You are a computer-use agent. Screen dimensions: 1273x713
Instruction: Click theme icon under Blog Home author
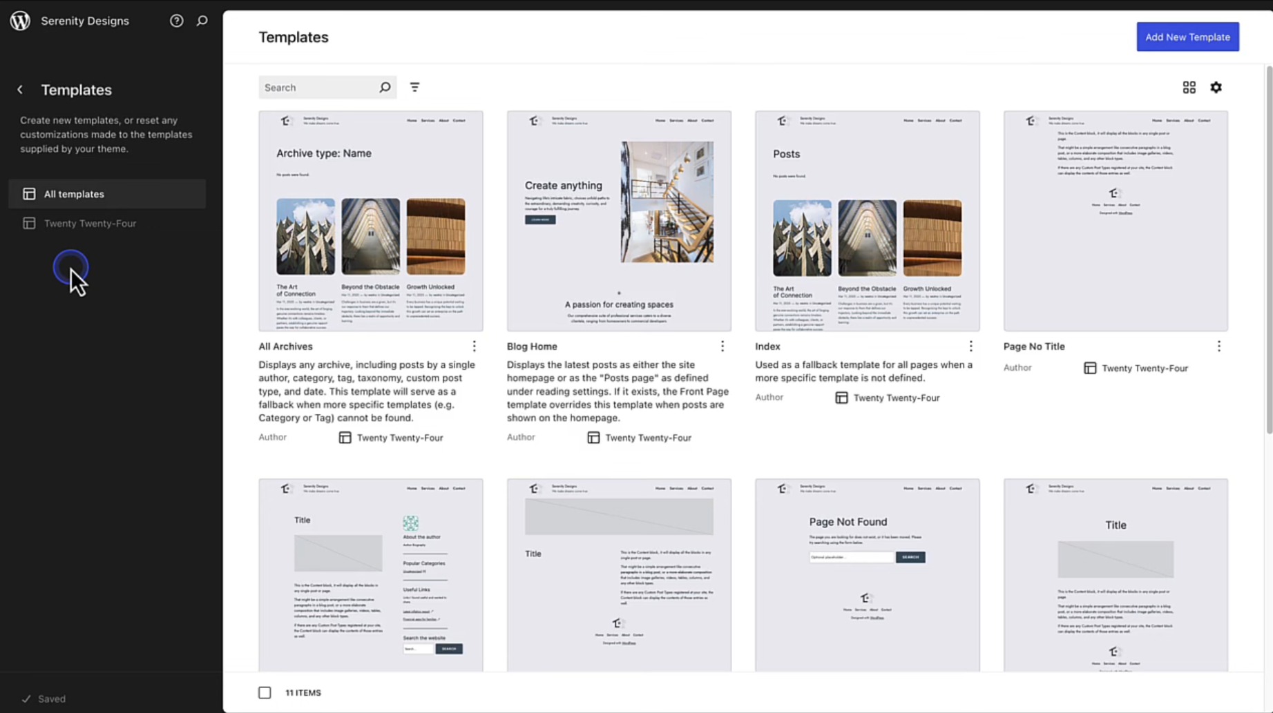pos(593,438)
